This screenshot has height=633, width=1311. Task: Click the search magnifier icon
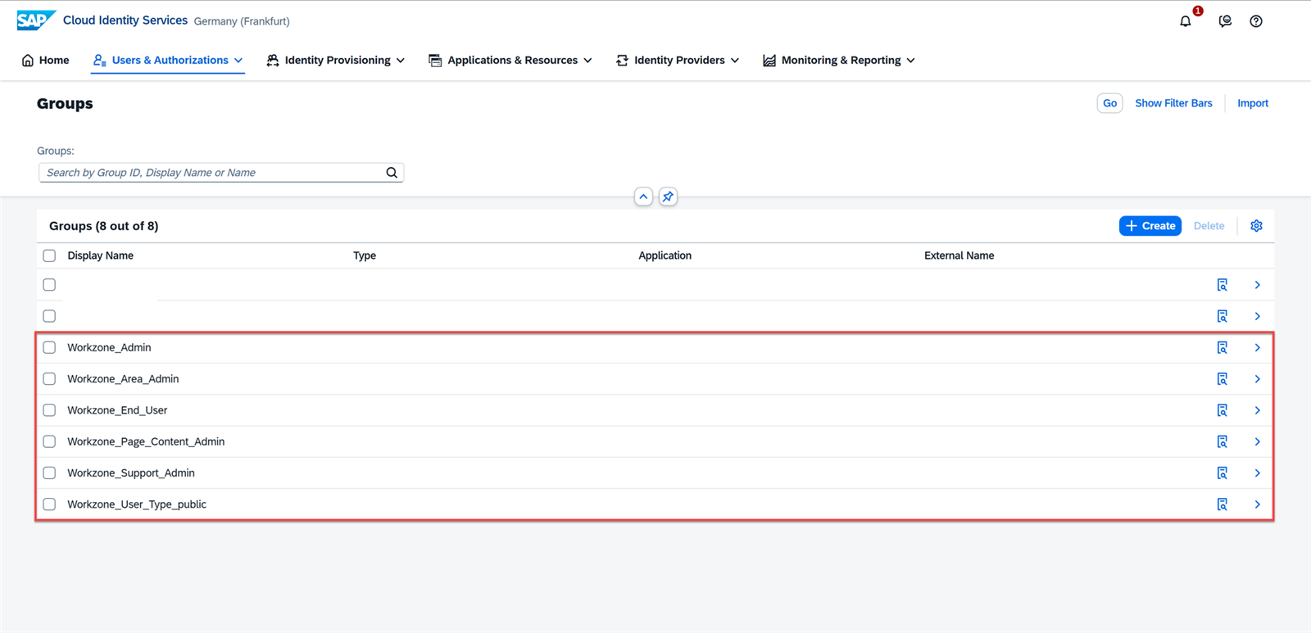pos(392,173)
